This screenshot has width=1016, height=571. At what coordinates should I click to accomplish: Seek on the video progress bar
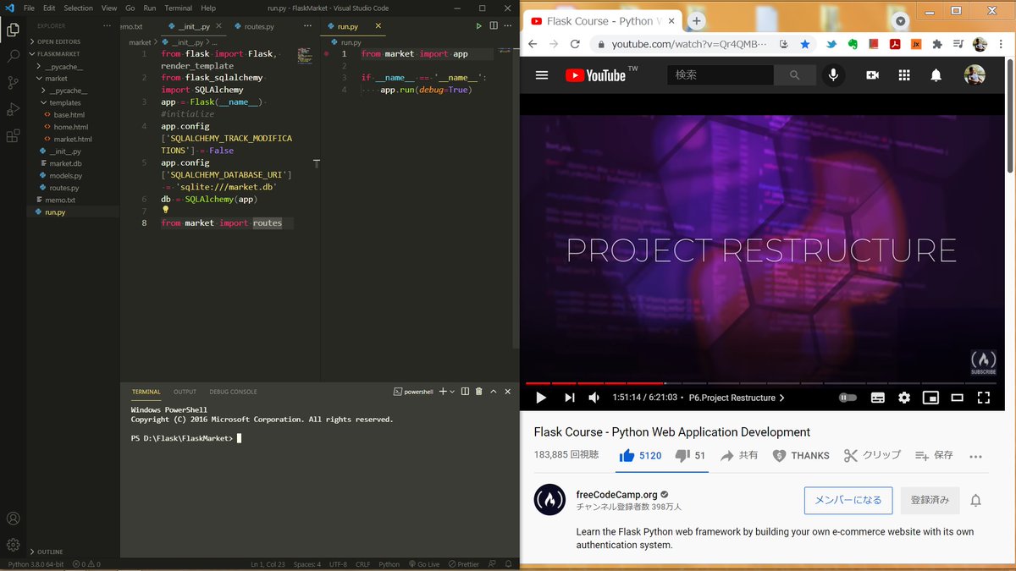[x=761, y=383]
